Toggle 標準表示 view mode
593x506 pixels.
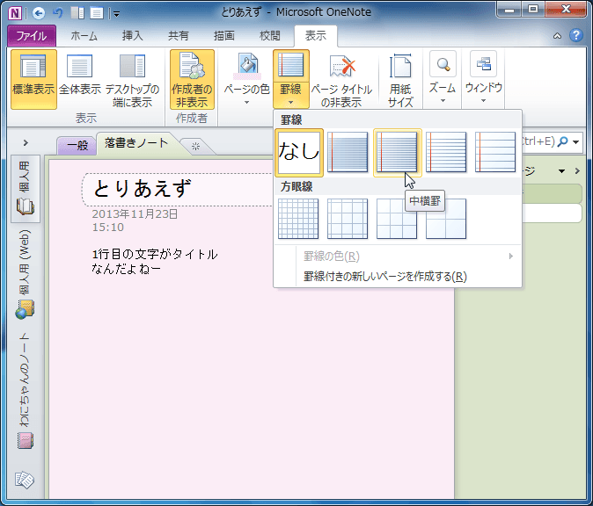pyautogui.click(x=33, y=80)
